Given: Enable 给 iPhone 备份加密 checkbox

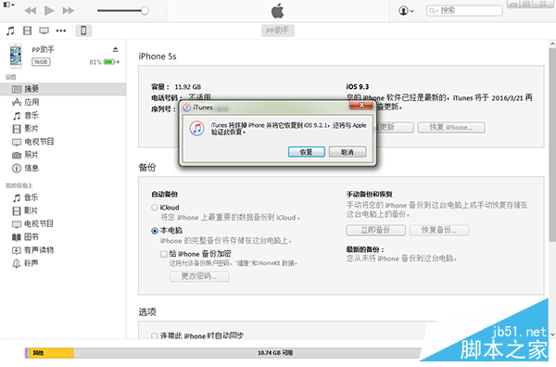Looking at the screenshot, I should 163,254.
